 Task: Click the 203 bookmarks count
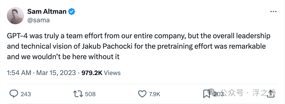[218, 94]
